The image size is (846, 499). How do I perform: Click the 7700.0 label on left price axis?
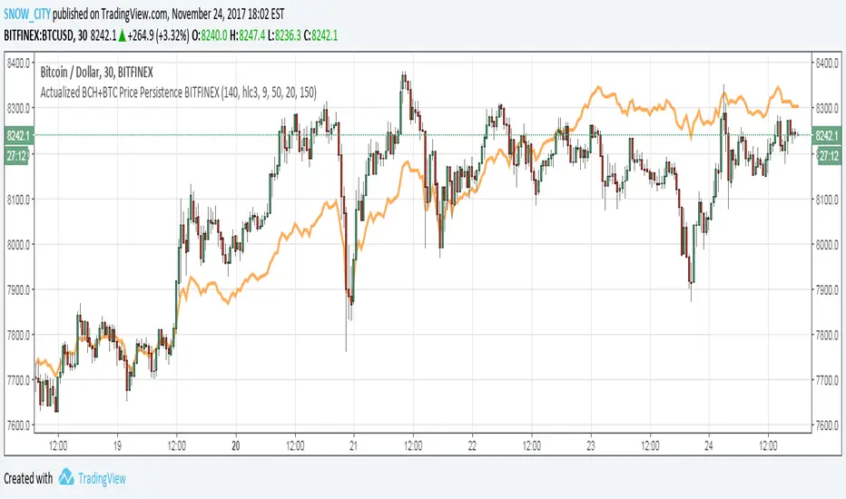18,381
